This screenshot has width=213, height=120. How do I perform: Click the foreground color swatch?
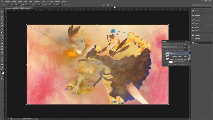coord(1,72)
